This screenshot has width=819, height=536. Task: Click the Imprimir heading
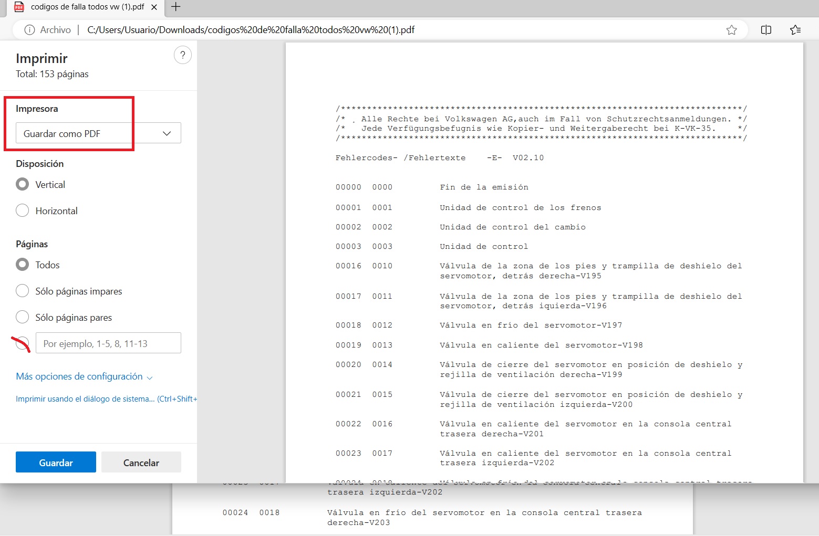(x=42, y=58)
